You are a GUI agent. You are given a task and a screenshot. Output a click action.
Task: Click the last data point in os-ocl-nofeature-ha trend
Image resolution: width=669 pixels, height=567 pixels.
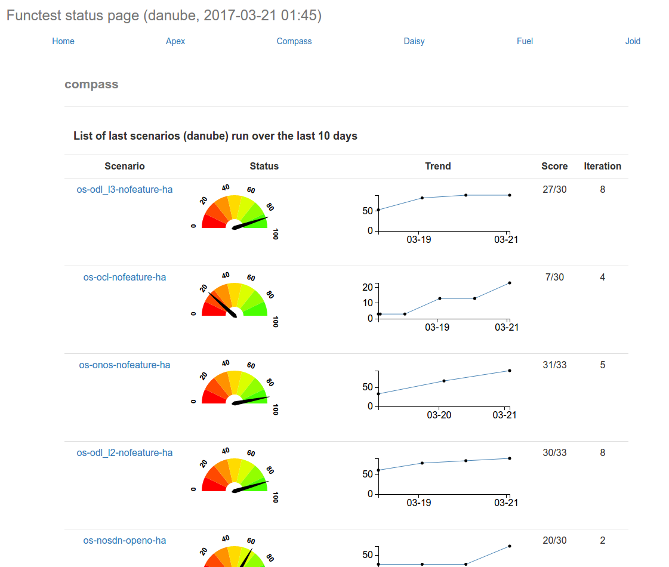[x=510, y=283]
